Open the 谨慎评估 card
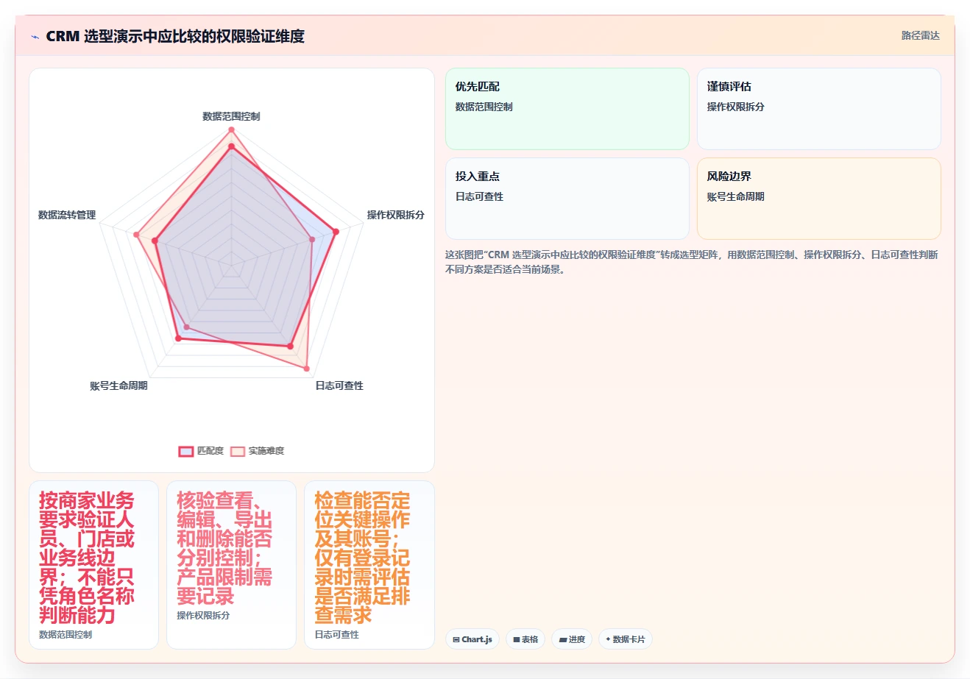Image resolution: width=970 pixels, height=679 pixels. [819, 109]
